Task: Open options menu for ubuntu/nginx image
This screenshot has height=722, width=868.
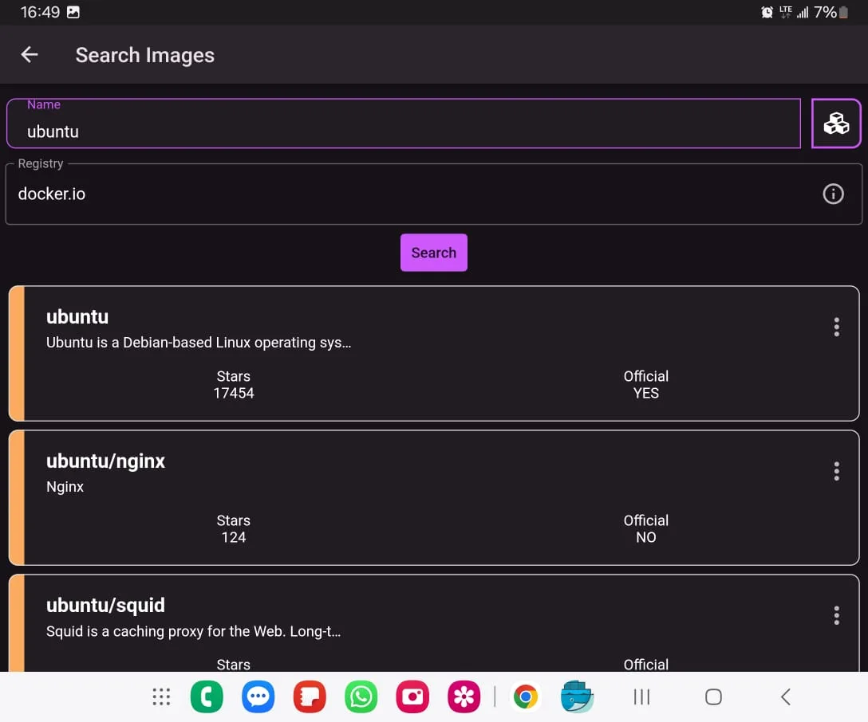Action: 836,471
